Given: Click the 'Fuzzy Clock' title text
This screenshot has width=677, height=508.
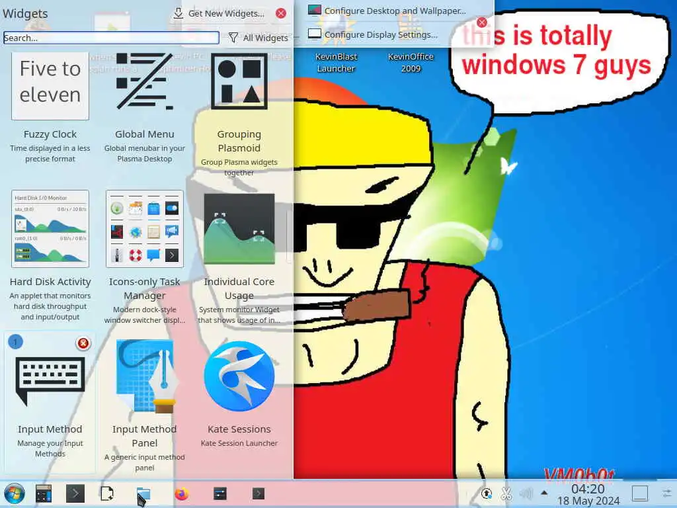Looking at the screenshot, I should pyautogui.click(x=50, y=134).
